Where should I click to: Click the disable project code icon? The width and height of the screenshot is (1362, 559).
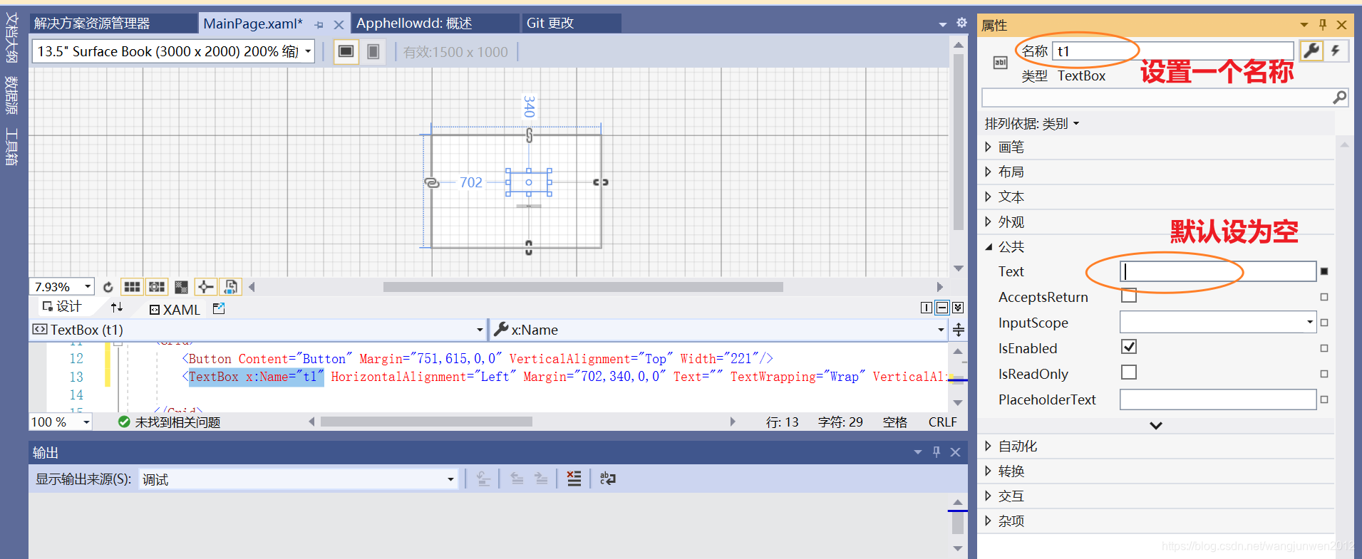click(x=231, y=287)
